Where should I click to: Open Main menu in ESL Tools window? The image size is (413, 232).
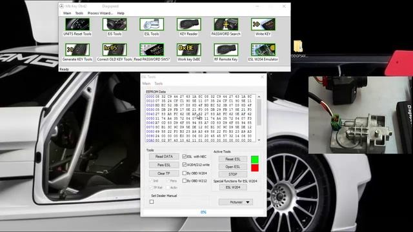point(146,83)
